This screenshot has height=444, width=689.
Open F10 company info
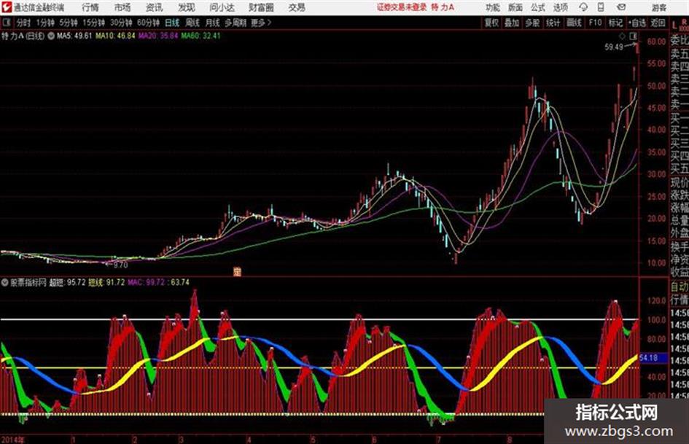pos(596,23)
